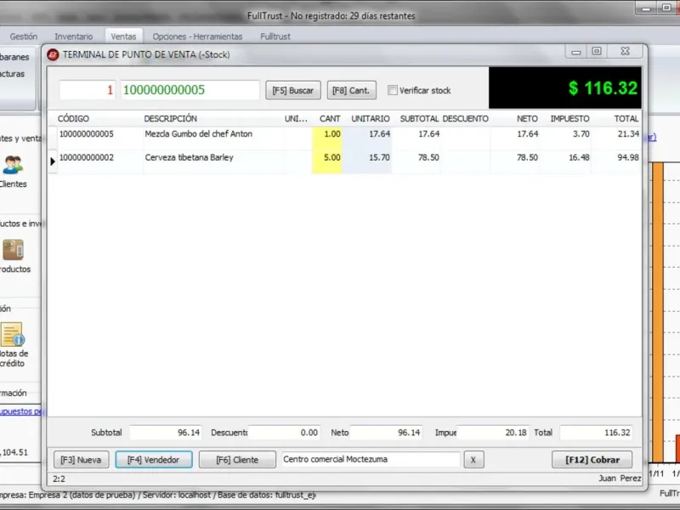680x510 pixels.
Task: Open Opciones - Herramientas tab
Action: coord(197,37)
